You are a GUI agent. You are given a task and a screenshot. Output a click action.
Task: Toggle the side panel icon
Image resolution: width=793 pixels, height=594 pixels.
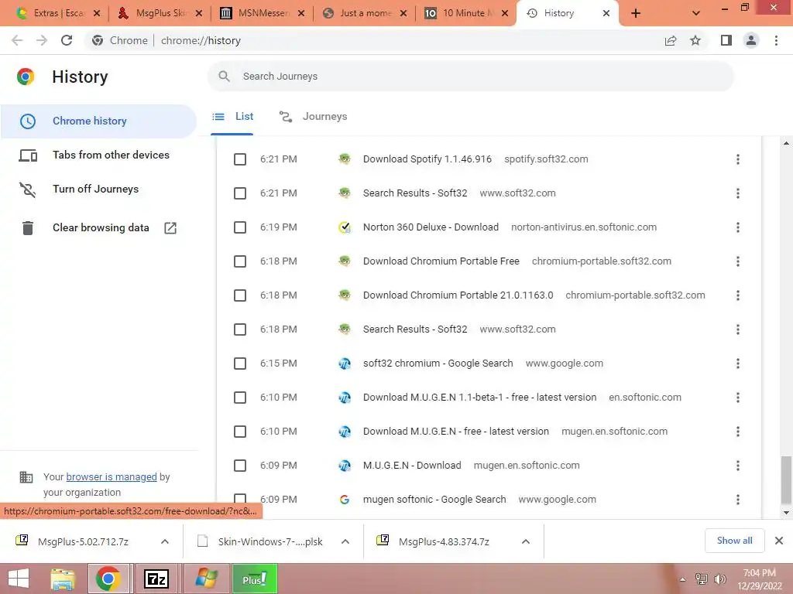726,40
